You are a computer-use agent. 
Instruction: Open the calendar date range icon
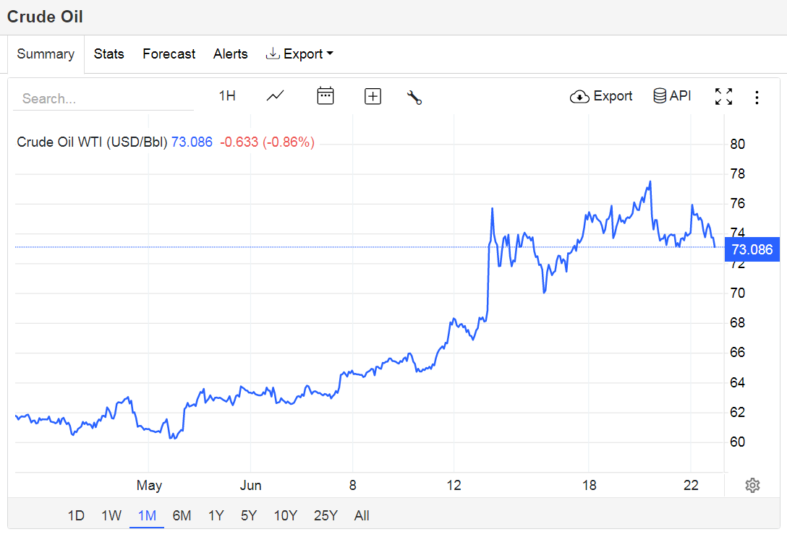point(326,96)
